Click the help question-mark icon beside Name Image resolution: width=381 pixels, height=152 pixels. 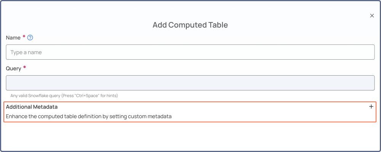coord(30,38)
